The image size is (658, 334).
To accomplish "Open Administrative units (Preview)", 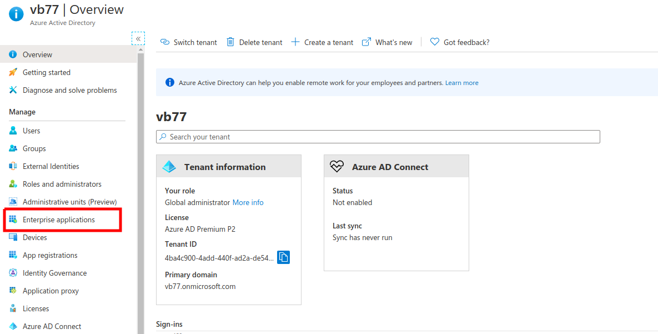I will click(x=68, y=202).
